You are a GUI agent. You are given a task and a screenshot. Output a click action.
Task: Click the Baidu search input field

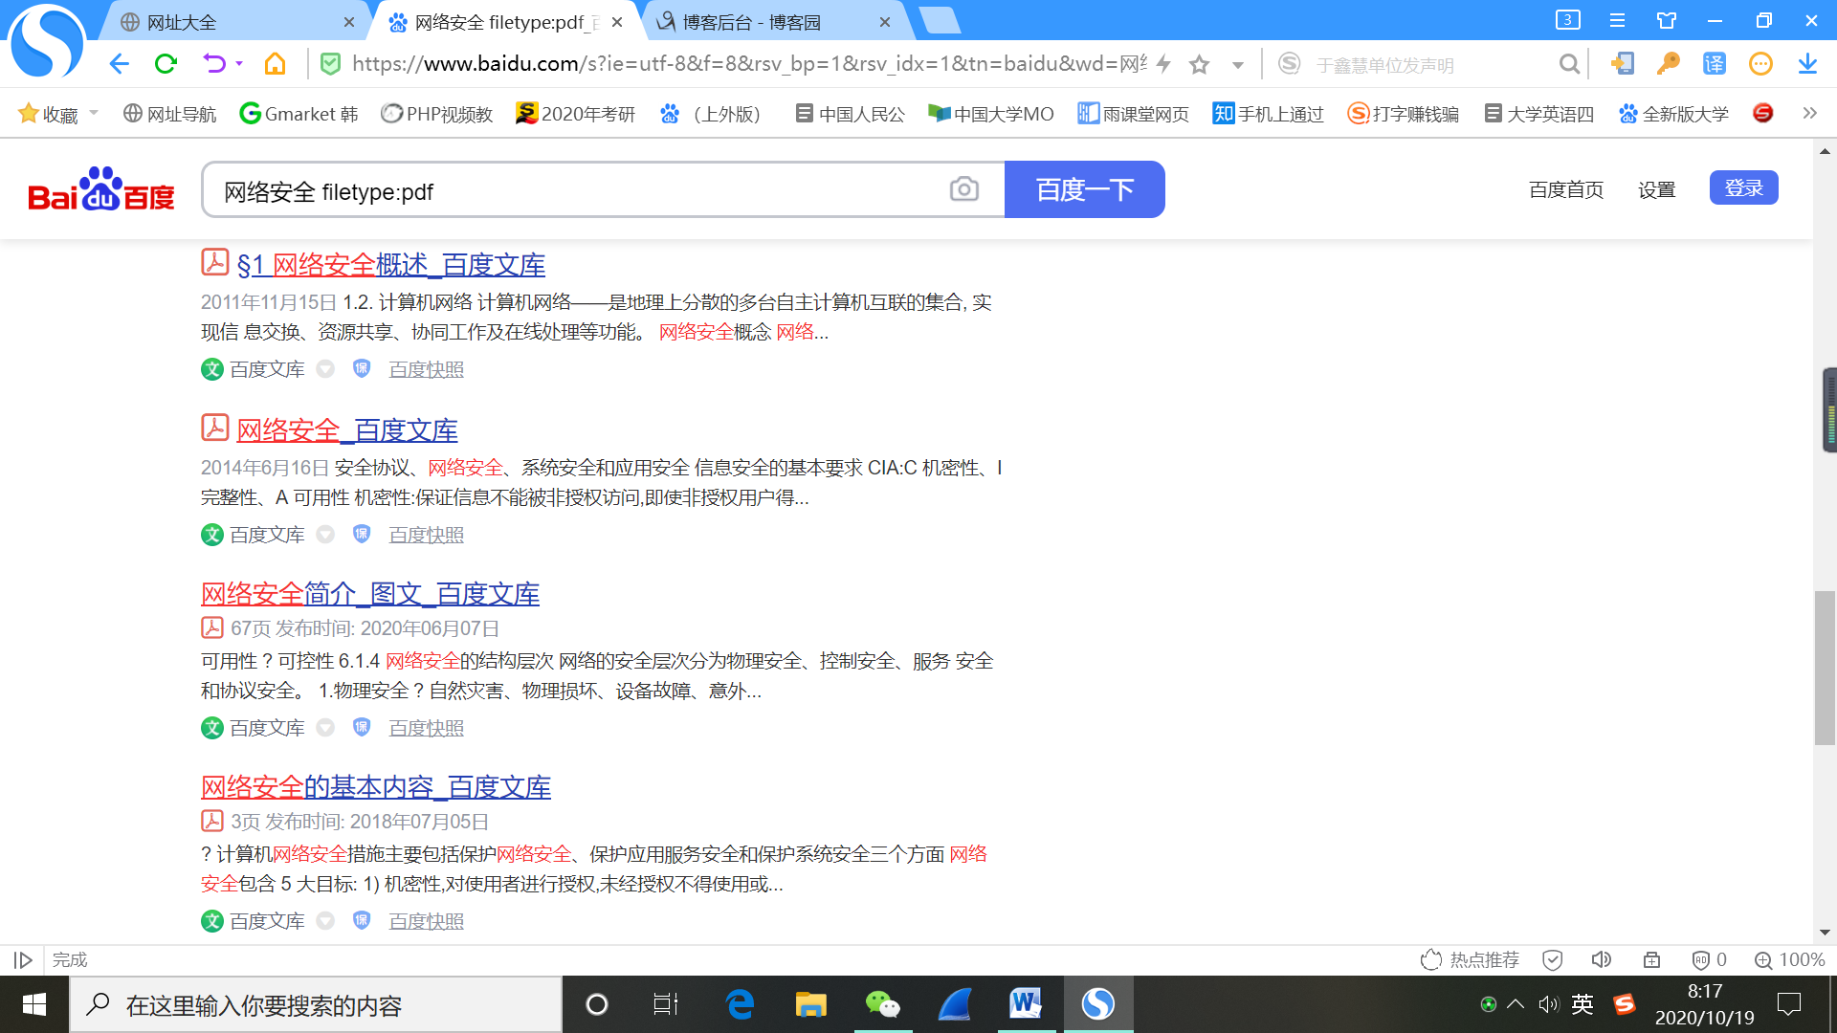[574, 191]
